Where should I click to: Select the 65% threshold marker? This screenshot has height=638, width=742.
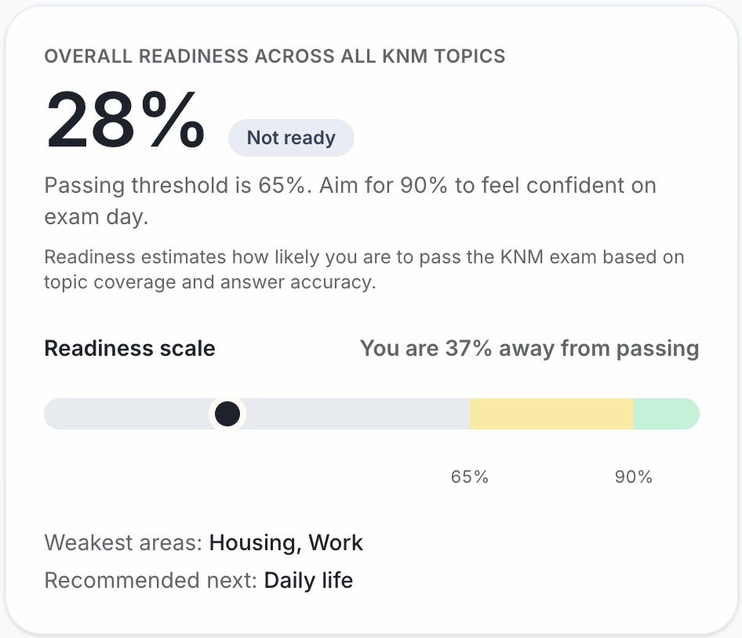(471, 476)
